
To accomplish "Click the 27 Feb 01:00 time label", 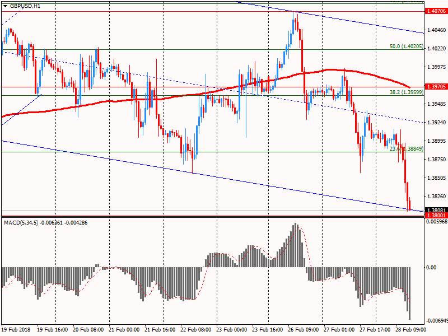I will (x=339, y=329).
